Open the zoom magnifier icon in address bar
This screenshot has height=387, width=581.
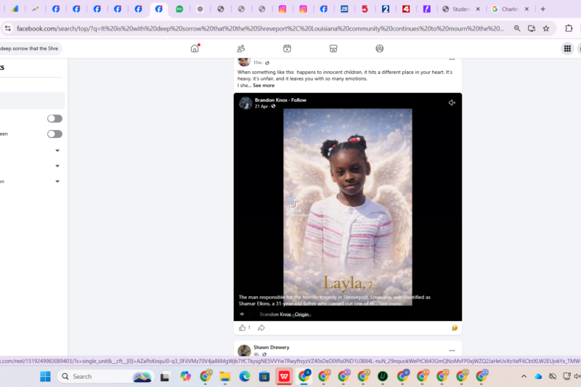(517, 28)
